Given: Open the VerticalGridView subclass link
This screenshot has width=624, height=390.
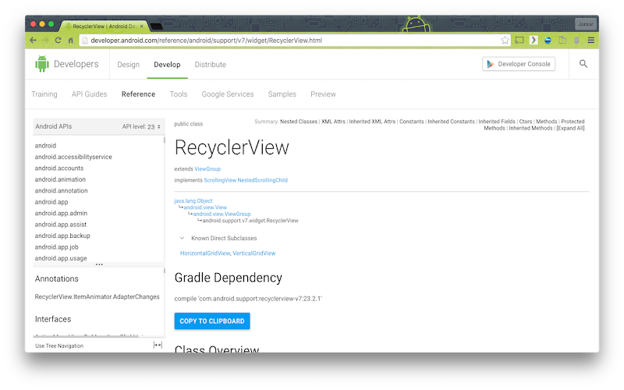Looking at the screenshot, I should [254, 253].
